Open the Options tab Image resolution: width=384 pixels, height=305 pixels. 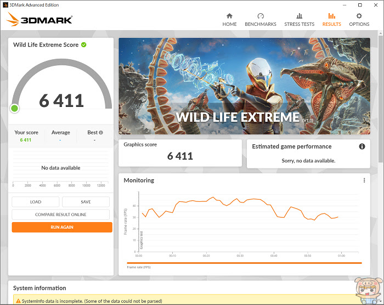point(359,20)
